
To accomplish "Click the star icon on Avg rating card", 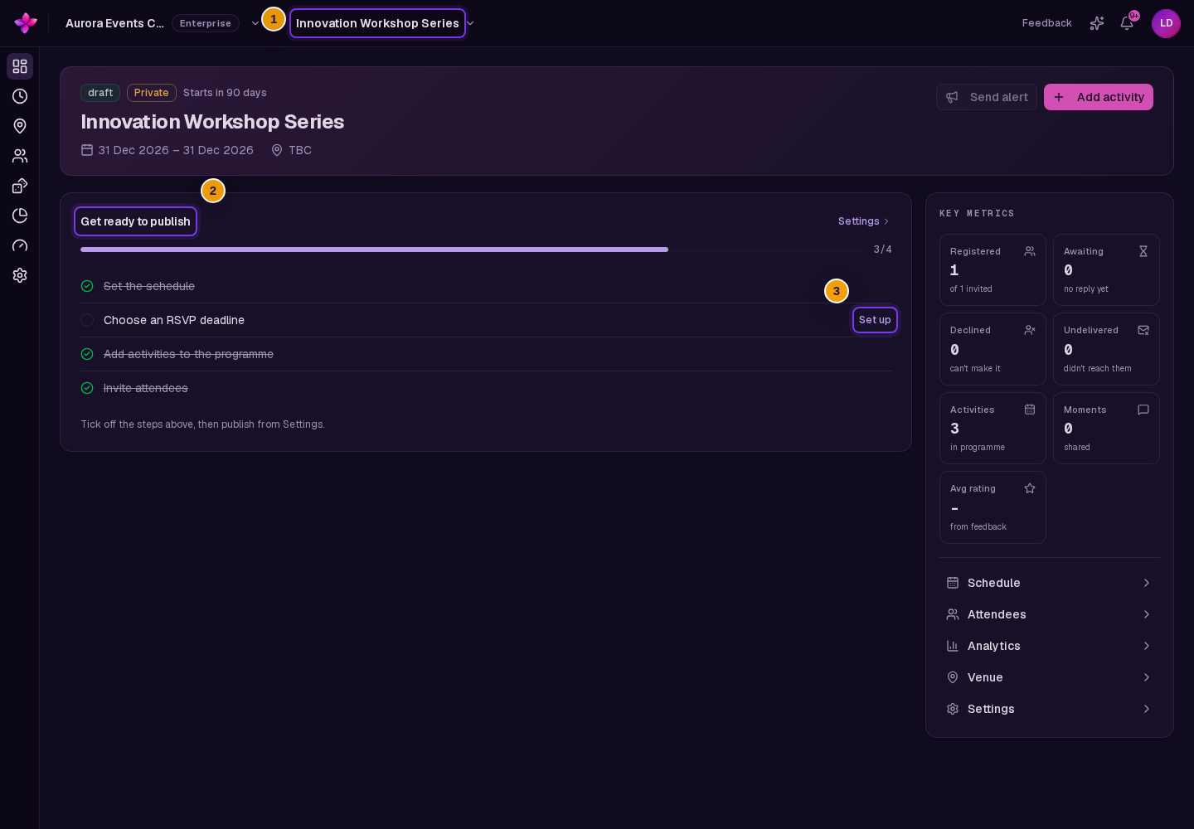I will coord(1030,488).
